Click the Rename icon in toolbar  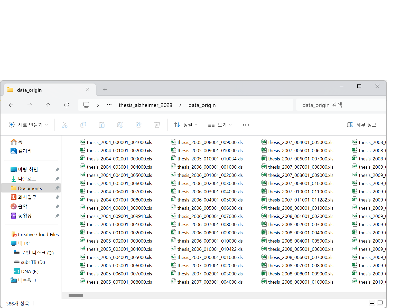(x=120, y=125)
